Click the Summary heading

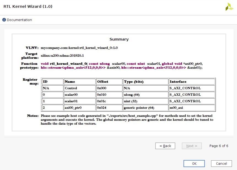(119, 39)
